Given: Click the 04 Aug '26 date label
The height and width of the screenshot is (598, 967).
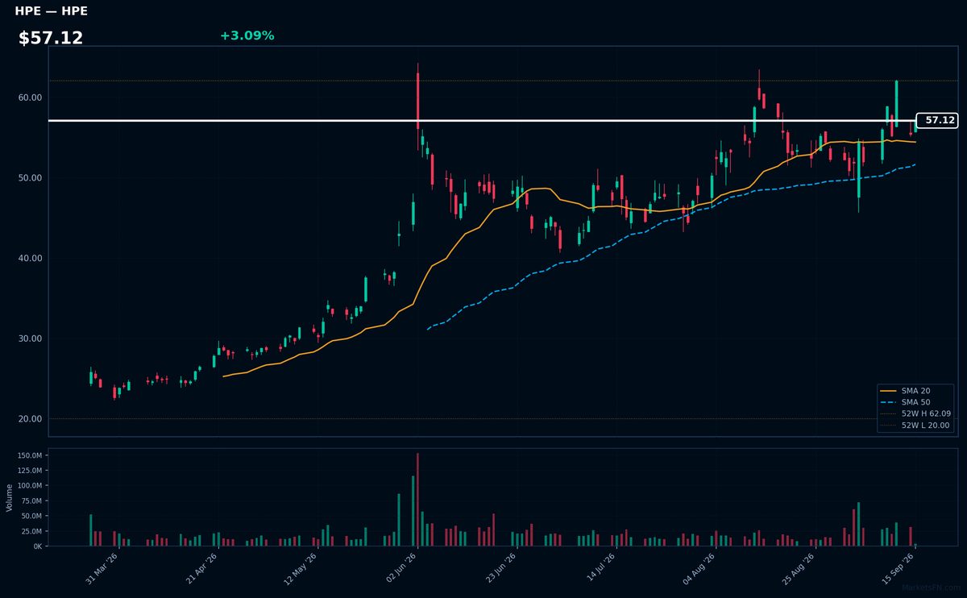Looking at the screenshot, I should click(x=697, y=568).
